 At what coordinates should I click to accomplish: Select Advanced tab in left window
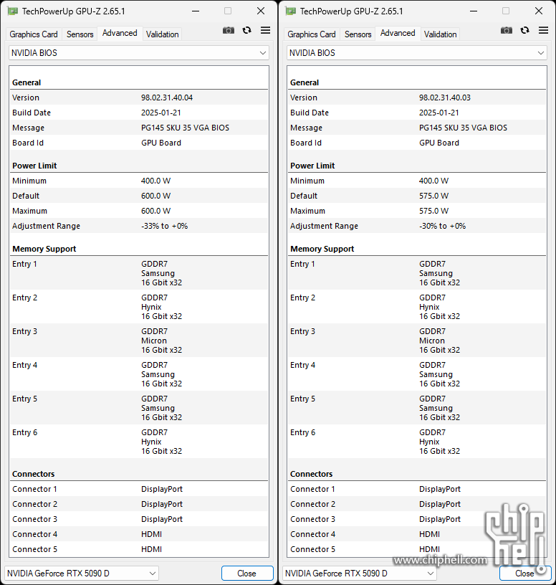(120, 33)
